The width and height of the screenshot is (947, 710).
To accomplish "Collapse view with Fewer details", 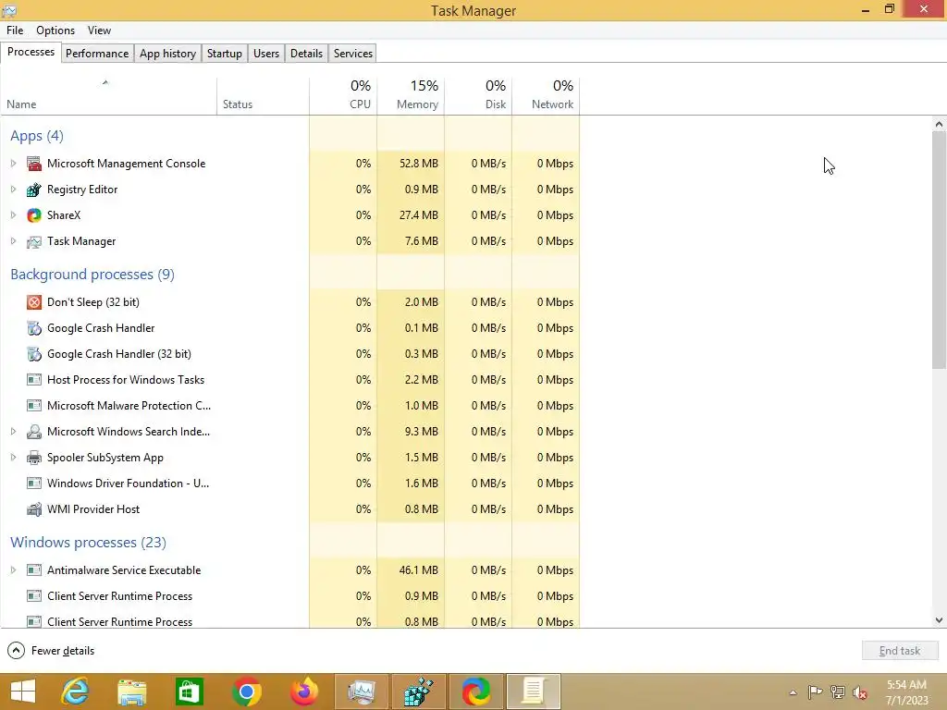I will [51, 651].
